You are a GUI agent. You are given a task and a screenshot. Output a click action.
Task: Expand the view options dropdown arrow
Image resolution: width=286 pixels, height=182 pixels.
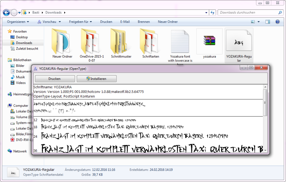259,22
